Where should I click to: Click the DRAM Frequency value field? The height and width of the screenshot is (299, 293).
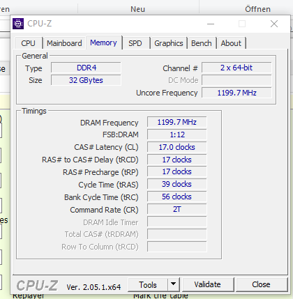click(x=177, y=122)
